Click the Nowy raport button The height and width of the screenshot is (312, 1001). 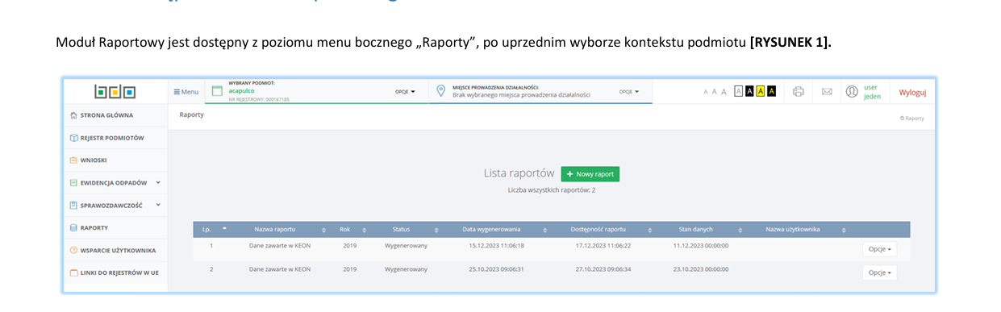[x=590, y=174]
